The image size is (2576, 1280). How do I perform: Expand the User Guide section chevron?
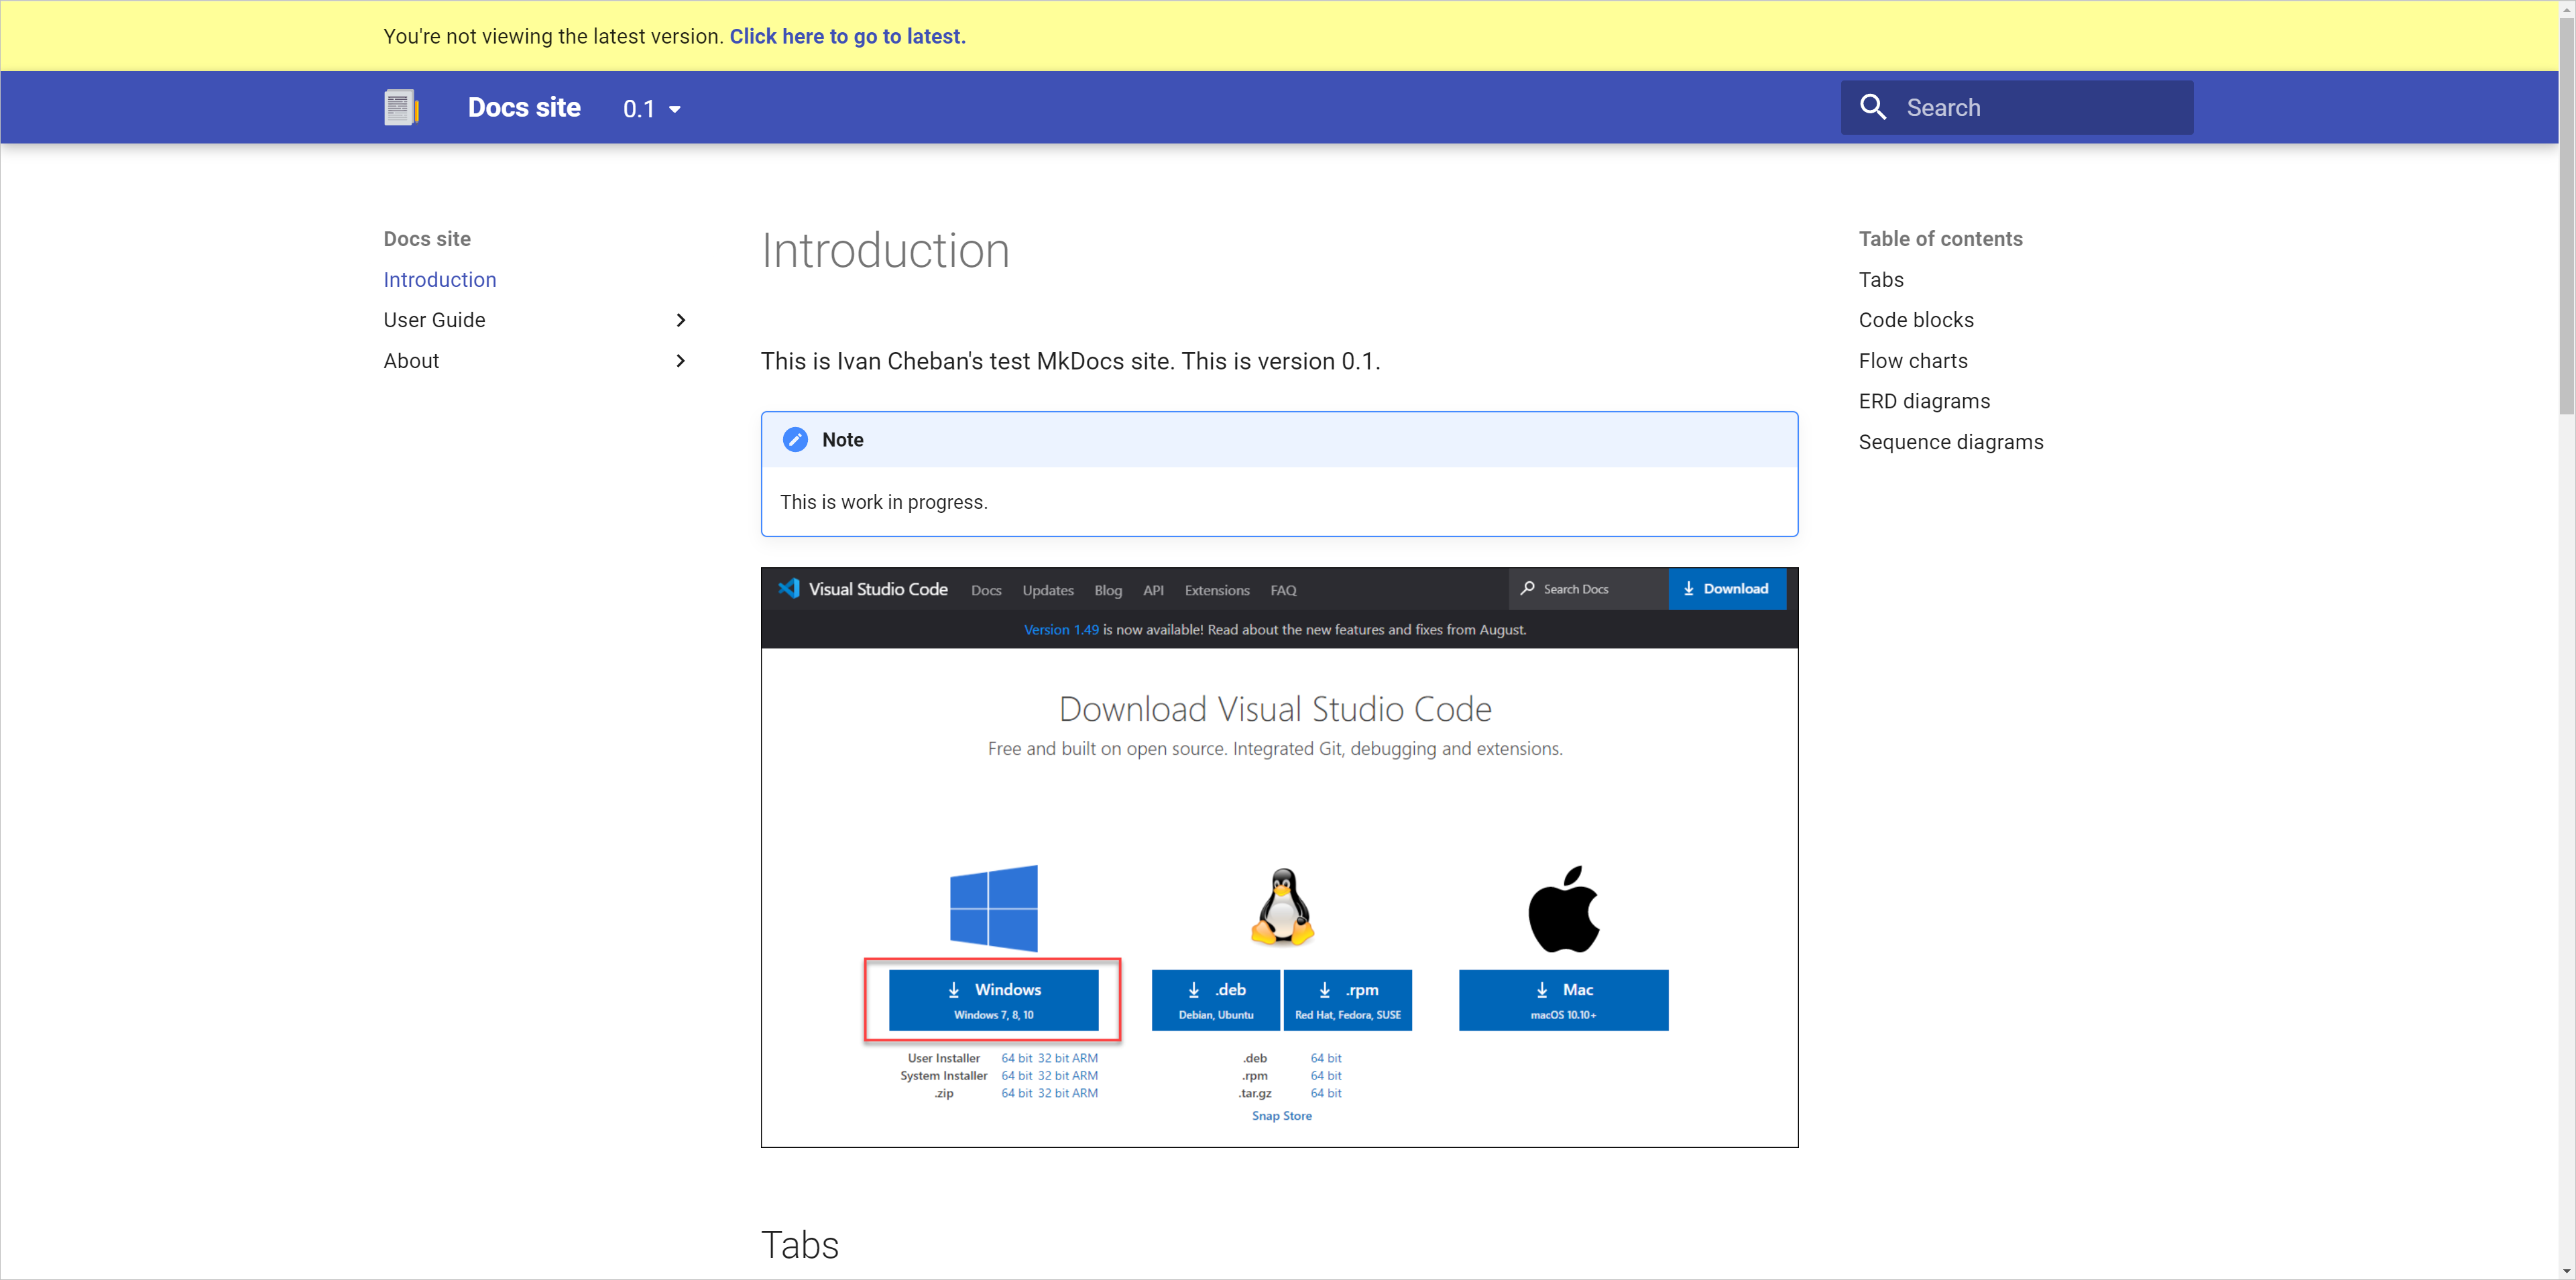pyautogui.click(x=681, y=320)
